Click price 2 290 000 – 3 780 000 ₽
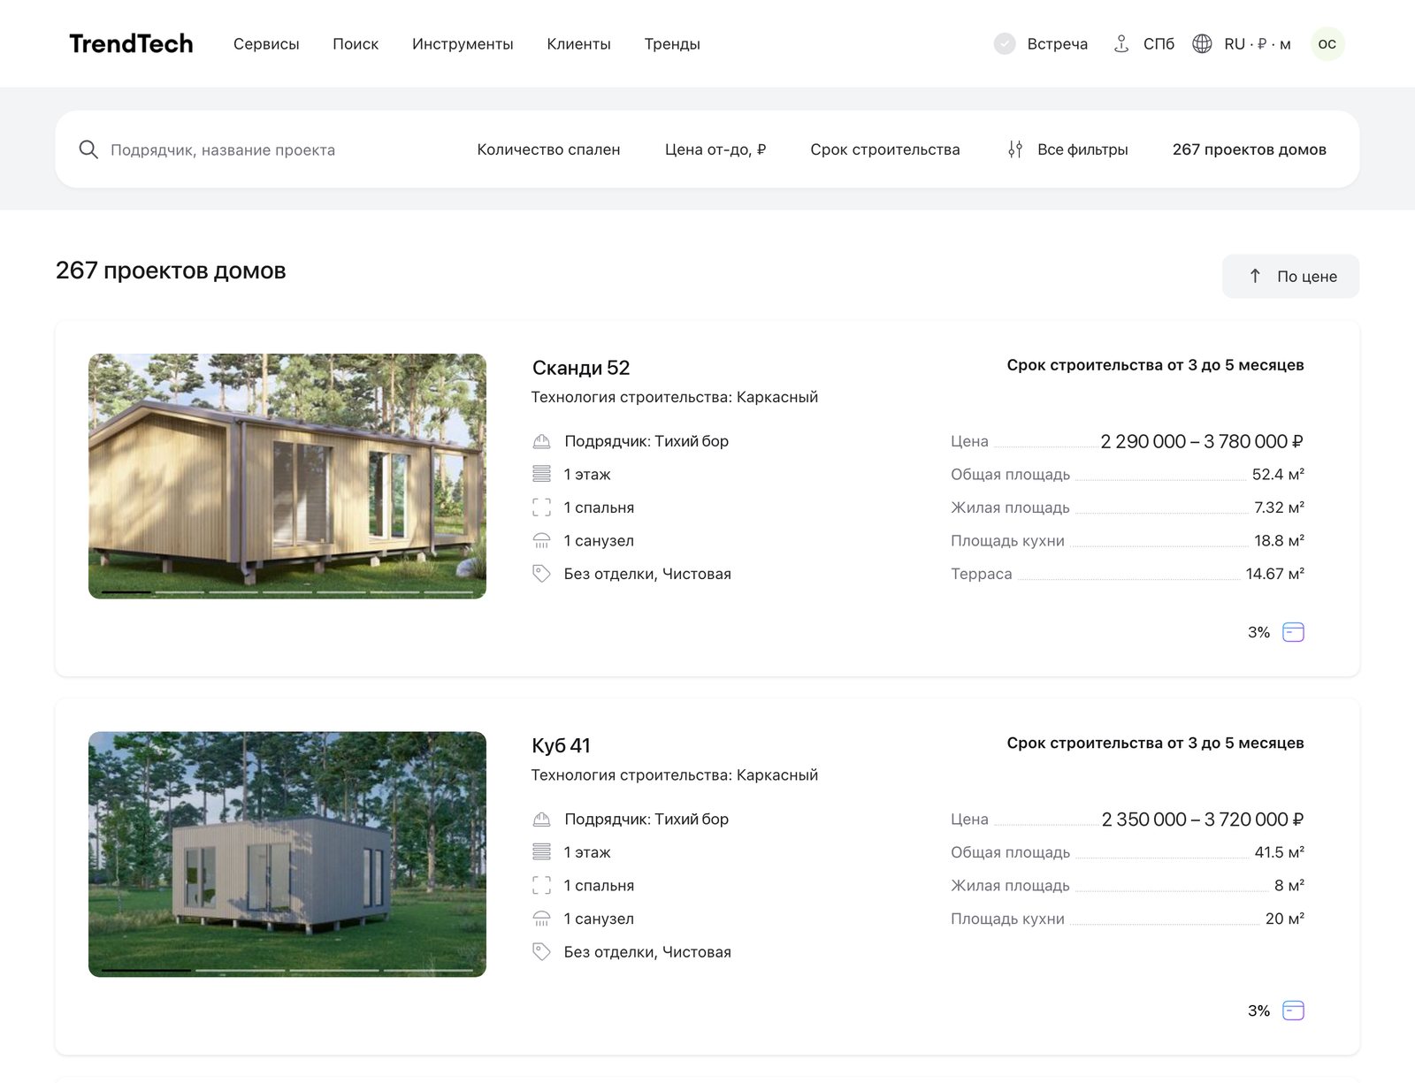The width and height of the screenshot is (1415, 1083). pyautogui.click(x=1202, y=441)
